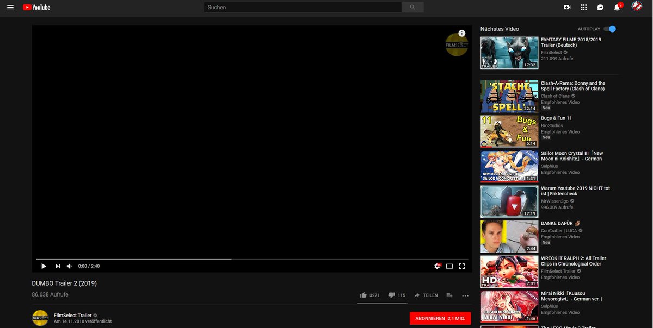
Task: Seek along the video progress bar
Action: [x=252, y=260]
